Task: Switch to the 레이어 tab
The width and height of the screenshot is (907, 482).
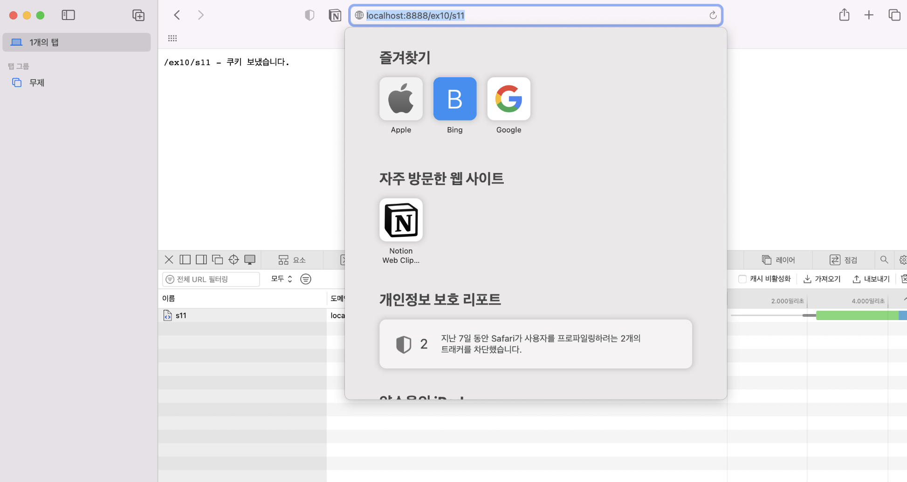Action: click(x=778, y=260)
